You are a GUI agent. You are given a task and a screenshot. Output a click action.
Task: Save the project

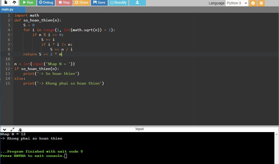(x=99, y=2)
